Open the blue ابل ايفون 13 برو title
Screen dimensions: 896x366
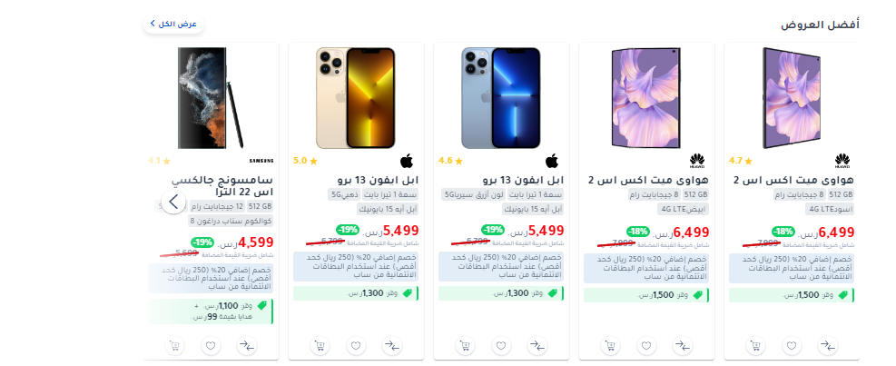point(524,180)
